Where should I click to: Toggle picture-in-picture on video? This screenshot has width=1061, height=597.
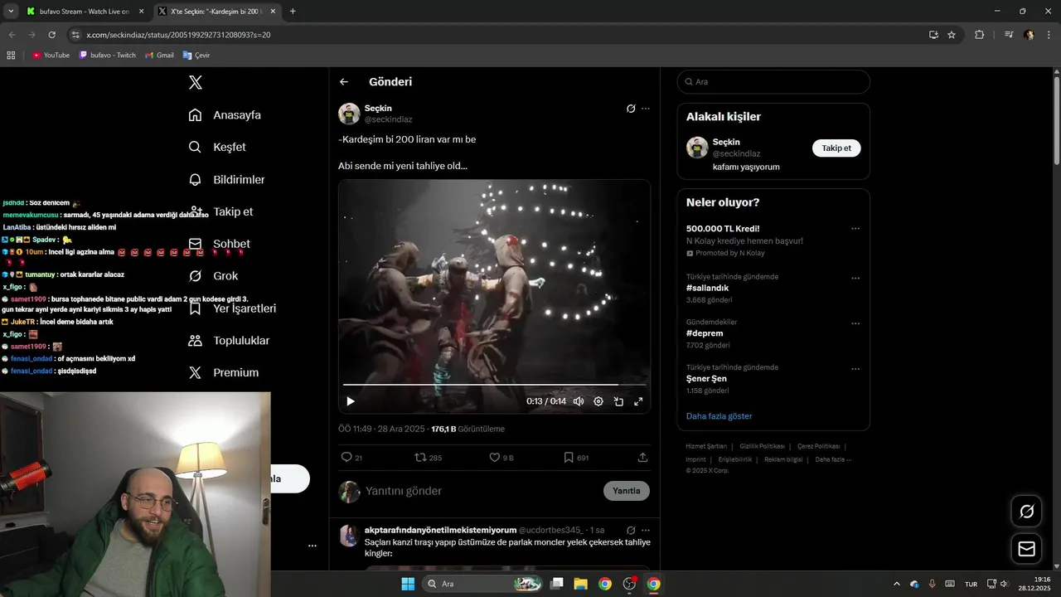pos(618,401)
